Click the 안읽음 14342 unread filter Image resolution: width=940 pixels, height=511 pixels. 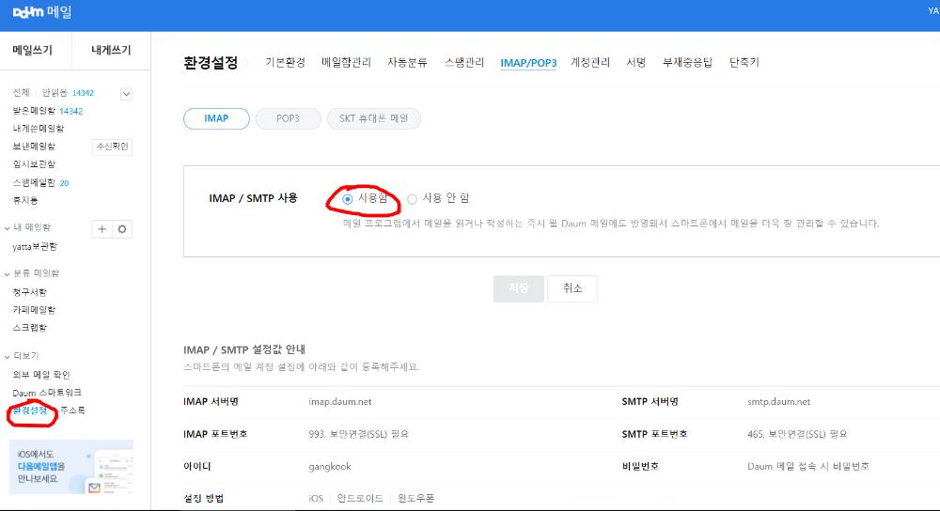(x=68, y=93)
